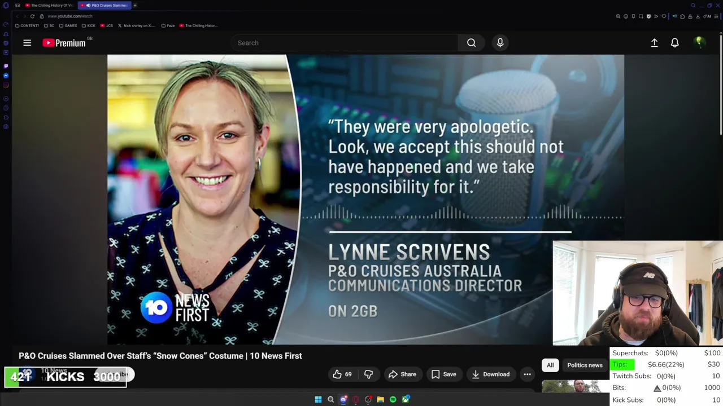Open the Windows Start menu

coord(318,399)
